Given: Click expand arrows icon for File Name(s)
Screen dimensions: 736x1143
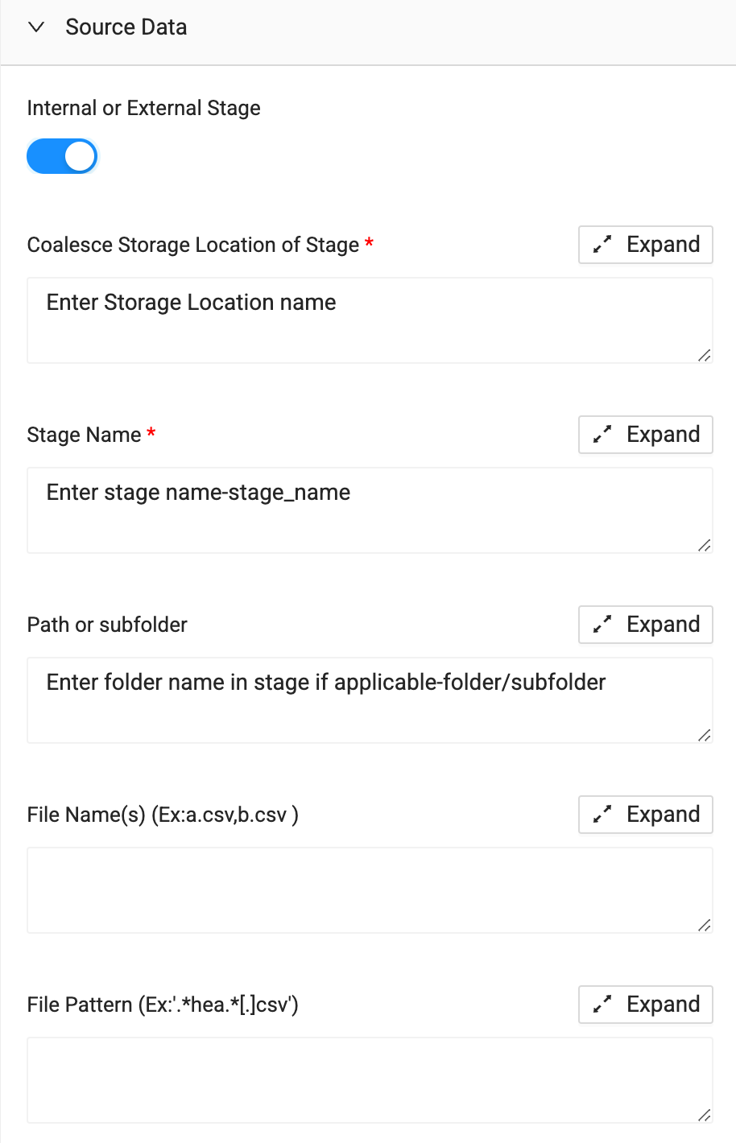Looking at the screenshot, I should [x=602, y=815].
